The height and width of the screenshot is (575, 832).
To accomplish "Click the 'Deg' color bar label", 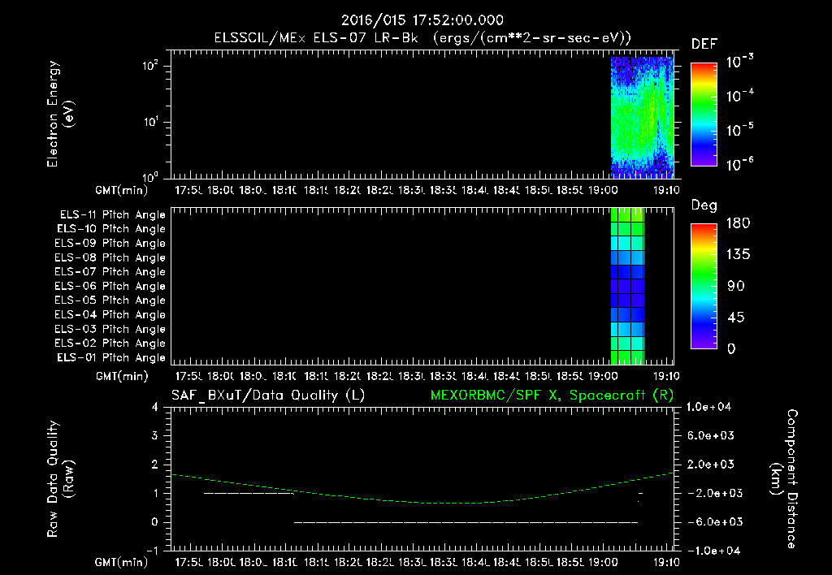I will point(704,205).
